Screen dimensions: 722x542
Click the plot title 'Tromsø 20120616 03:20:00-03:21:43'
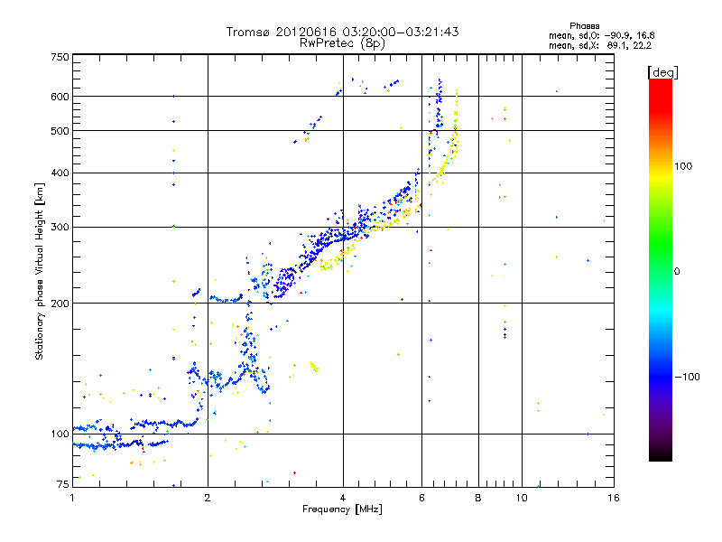(342, 32)
